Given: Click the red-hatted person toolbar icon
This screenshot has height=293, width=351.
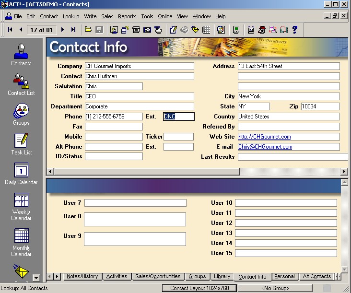Looking at the screenshot, I should tap(262, 30).
